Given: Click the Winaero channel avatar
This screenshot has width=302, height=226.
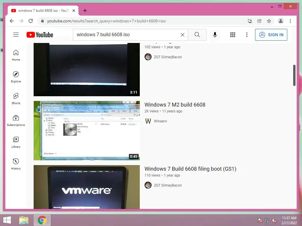Looking at the screenshot, I should tap(148, 121).
